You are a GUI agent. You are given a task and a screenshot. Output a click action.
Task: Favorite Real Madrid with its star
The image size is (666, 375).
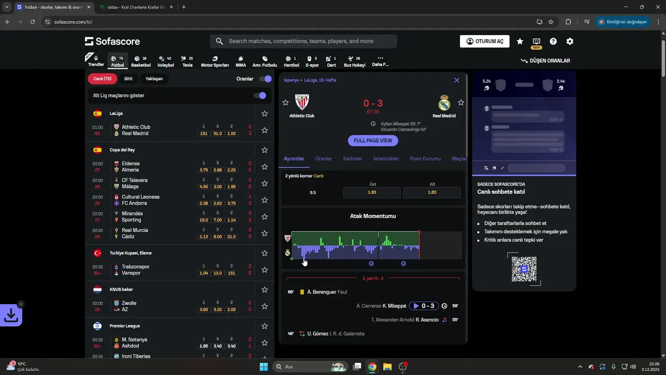(x=460, y=103)
